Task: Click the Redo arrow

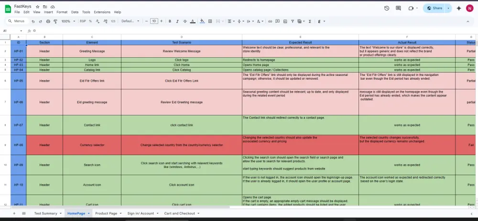Action: click(x=40, y=21)
